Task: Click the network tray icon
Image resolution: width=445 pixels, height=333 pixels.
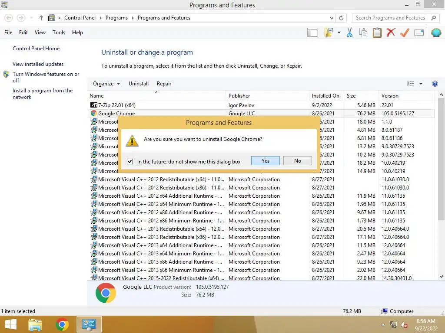Action: (x=393, y=325)
